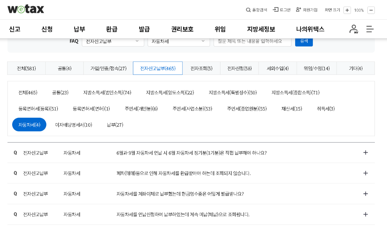Viewport: 387px width, 226px height.
Task: Switch to 가입/인증/접속(27) tab
Action: pos(108,68)
